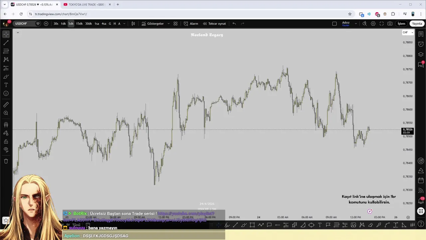Viewport: 426px width, 240px height.
Task: Select the trend line tool in left sidebar
Action: pos(6,43)
